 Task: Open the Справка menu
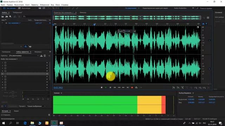[x=65, y=5]
